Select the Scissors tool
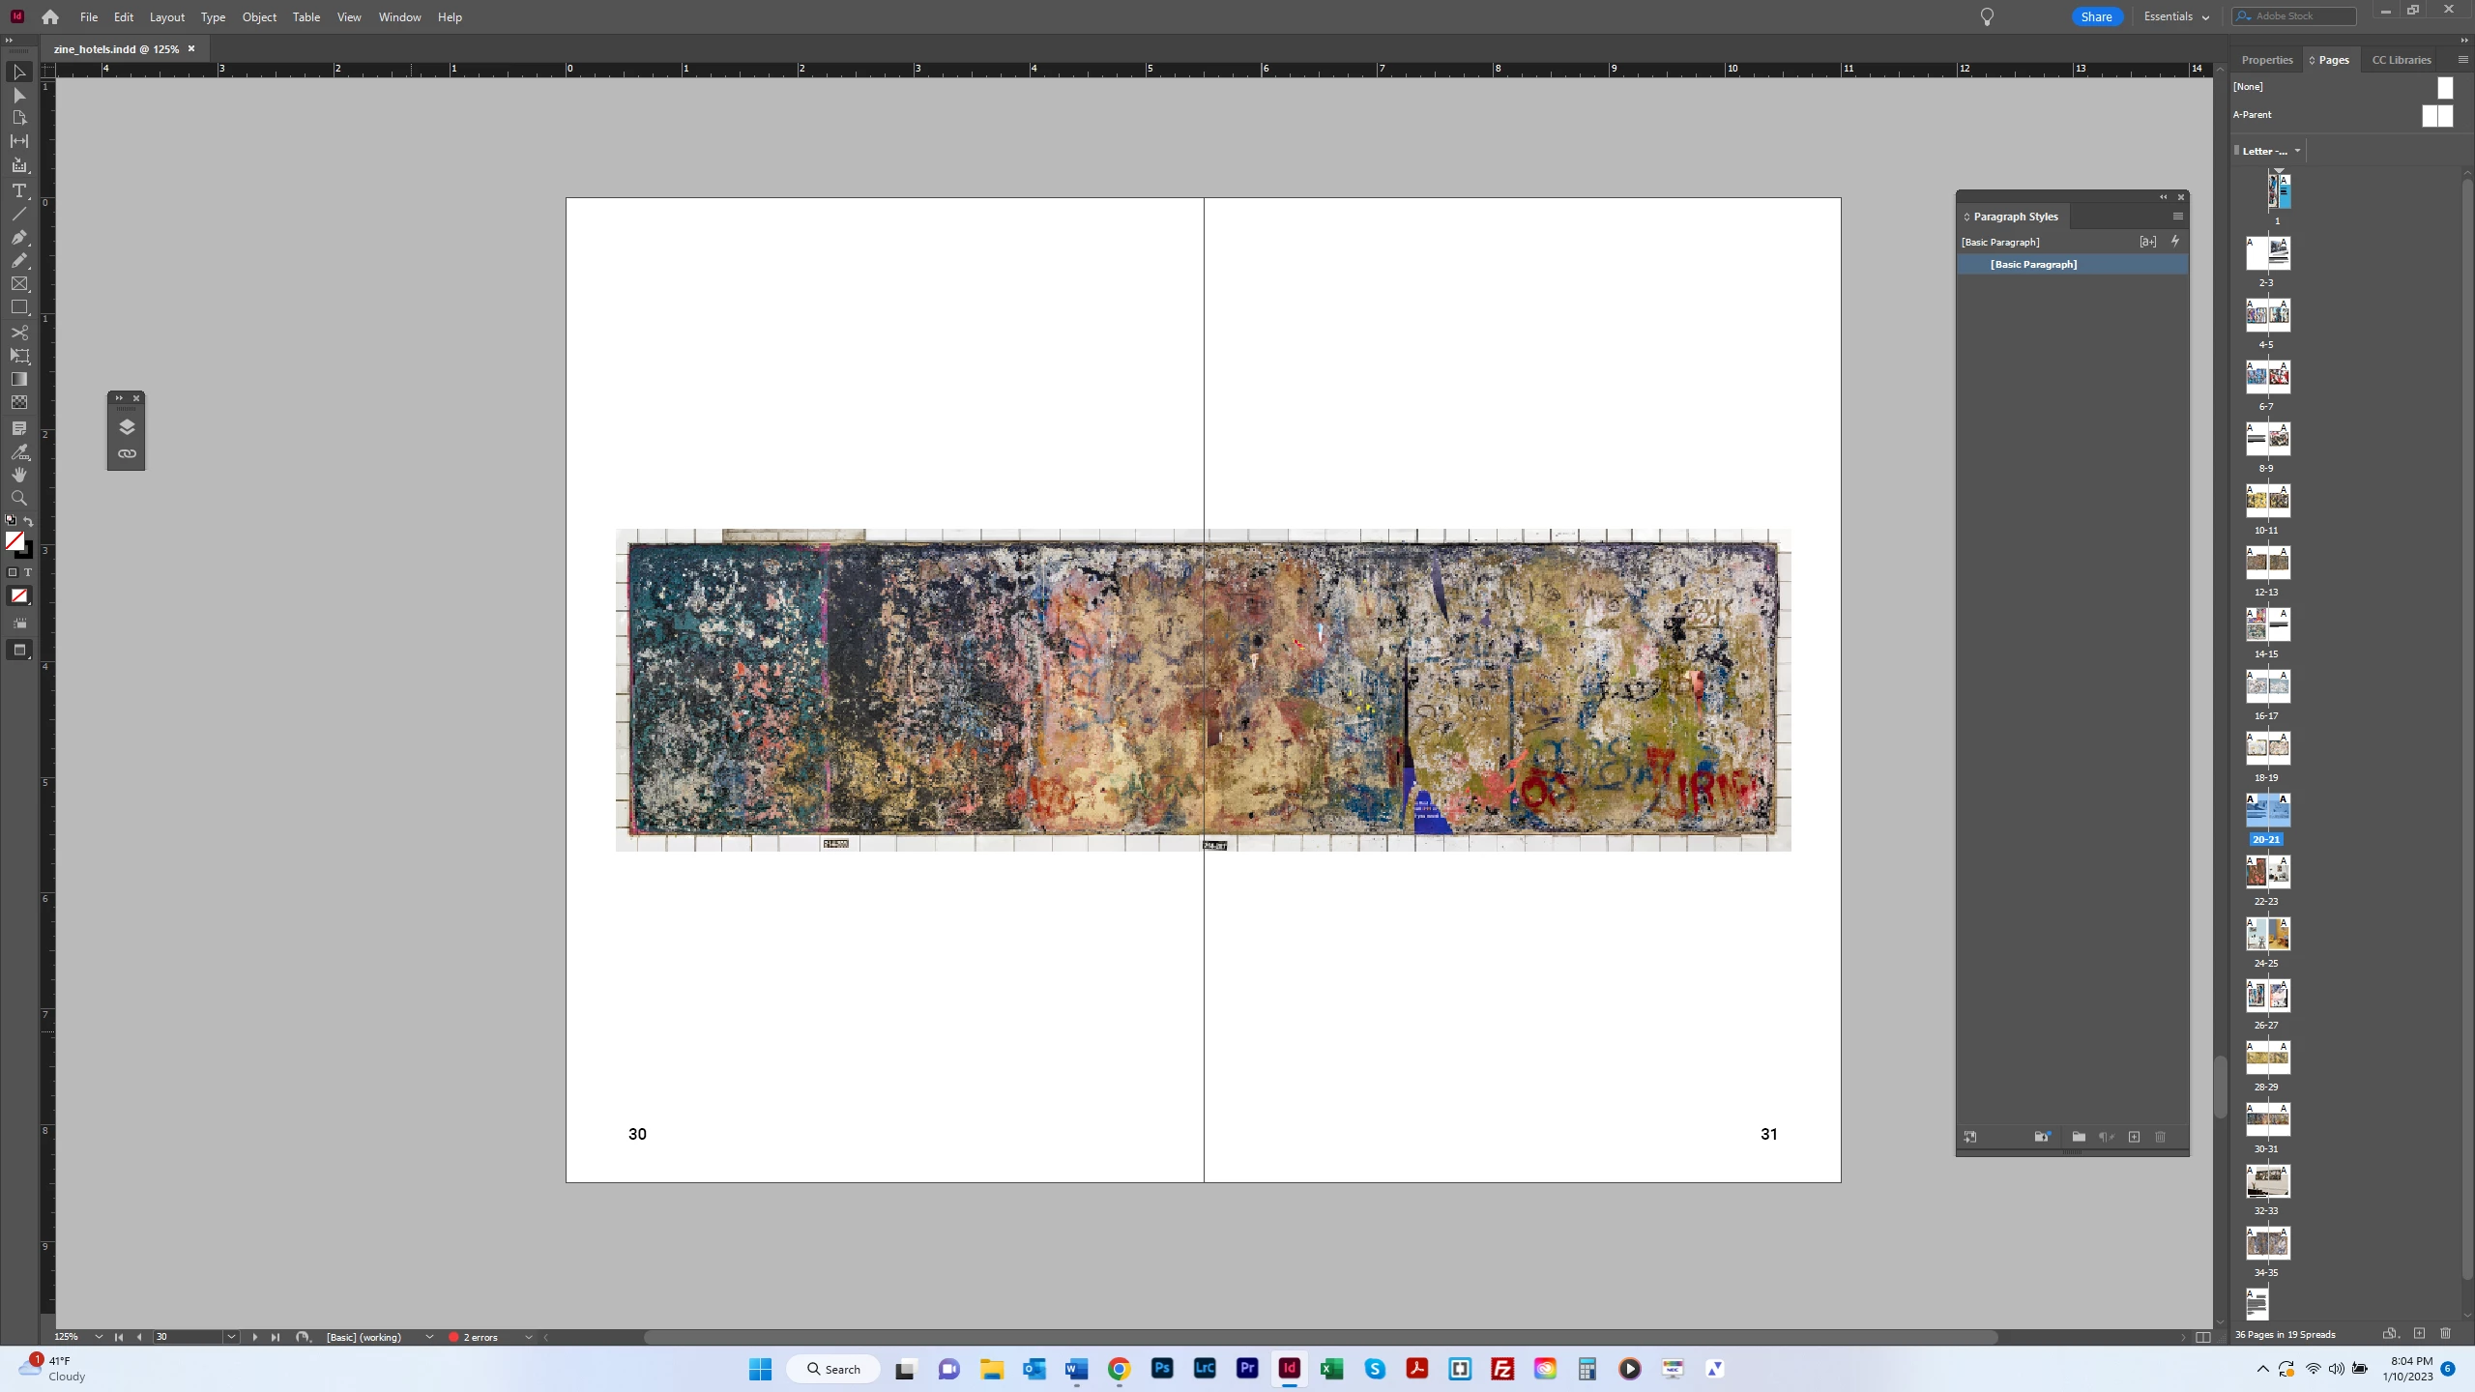Screen dimensions: 2475x1392 [x=18, y=332]
